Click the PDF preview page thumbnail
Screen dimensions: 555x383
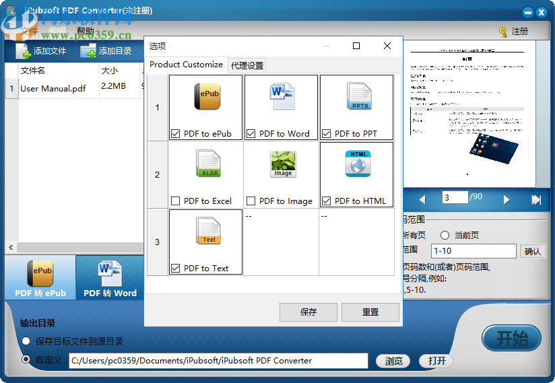(x=469, y=114)
